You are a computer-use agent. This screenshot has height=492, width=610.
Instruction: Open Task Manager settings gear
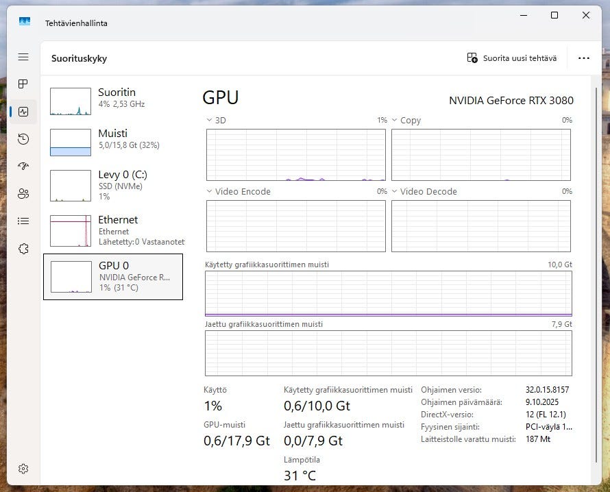click(x=23, y=469)
